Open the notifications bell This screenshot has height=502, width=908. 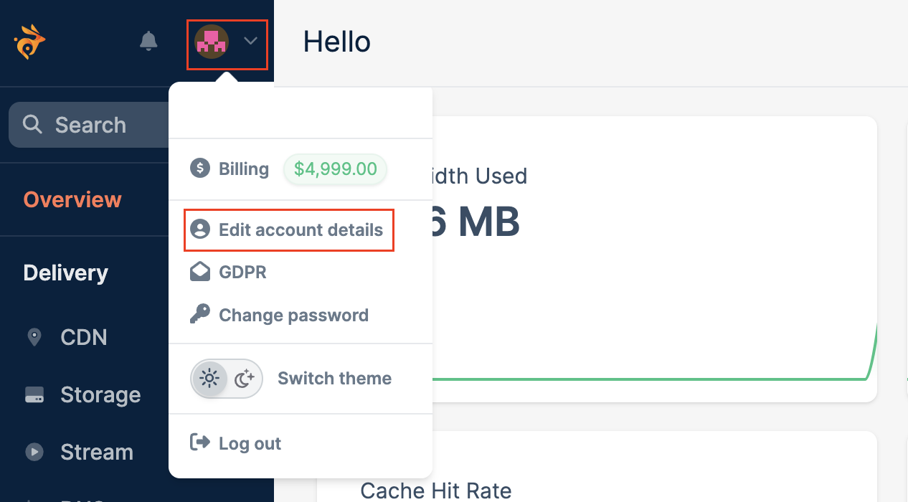(148, 41)
